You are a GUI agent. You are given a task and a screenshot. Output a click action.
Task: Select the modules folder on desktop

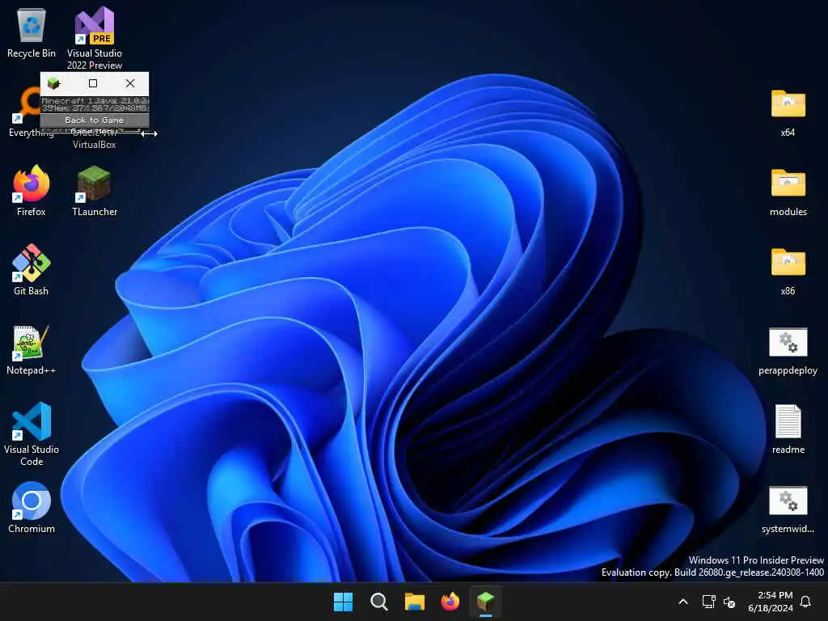788,192
